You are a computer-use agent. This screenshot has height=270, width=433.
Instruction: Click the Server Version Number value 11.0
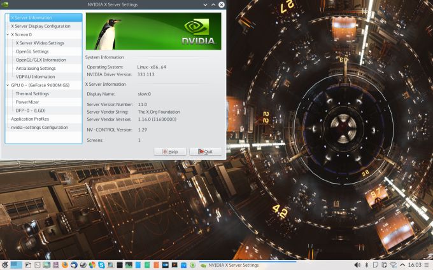click(x=143, y=104)
